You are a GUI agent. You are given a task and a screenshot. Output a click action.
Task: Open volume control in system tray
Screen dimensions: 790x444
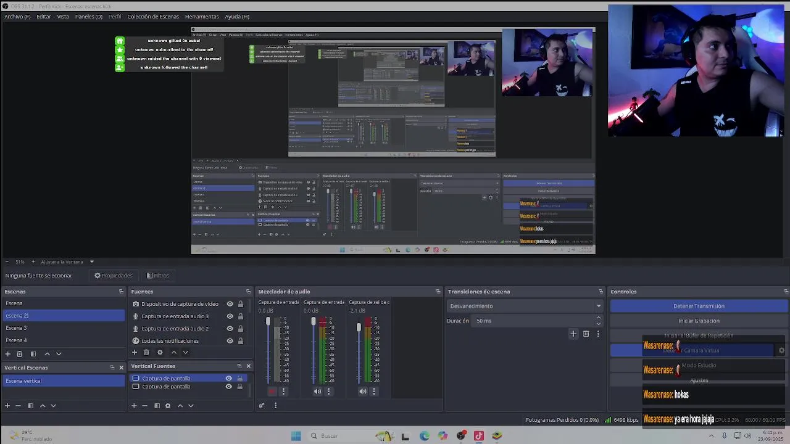click(x=747, y=436)
